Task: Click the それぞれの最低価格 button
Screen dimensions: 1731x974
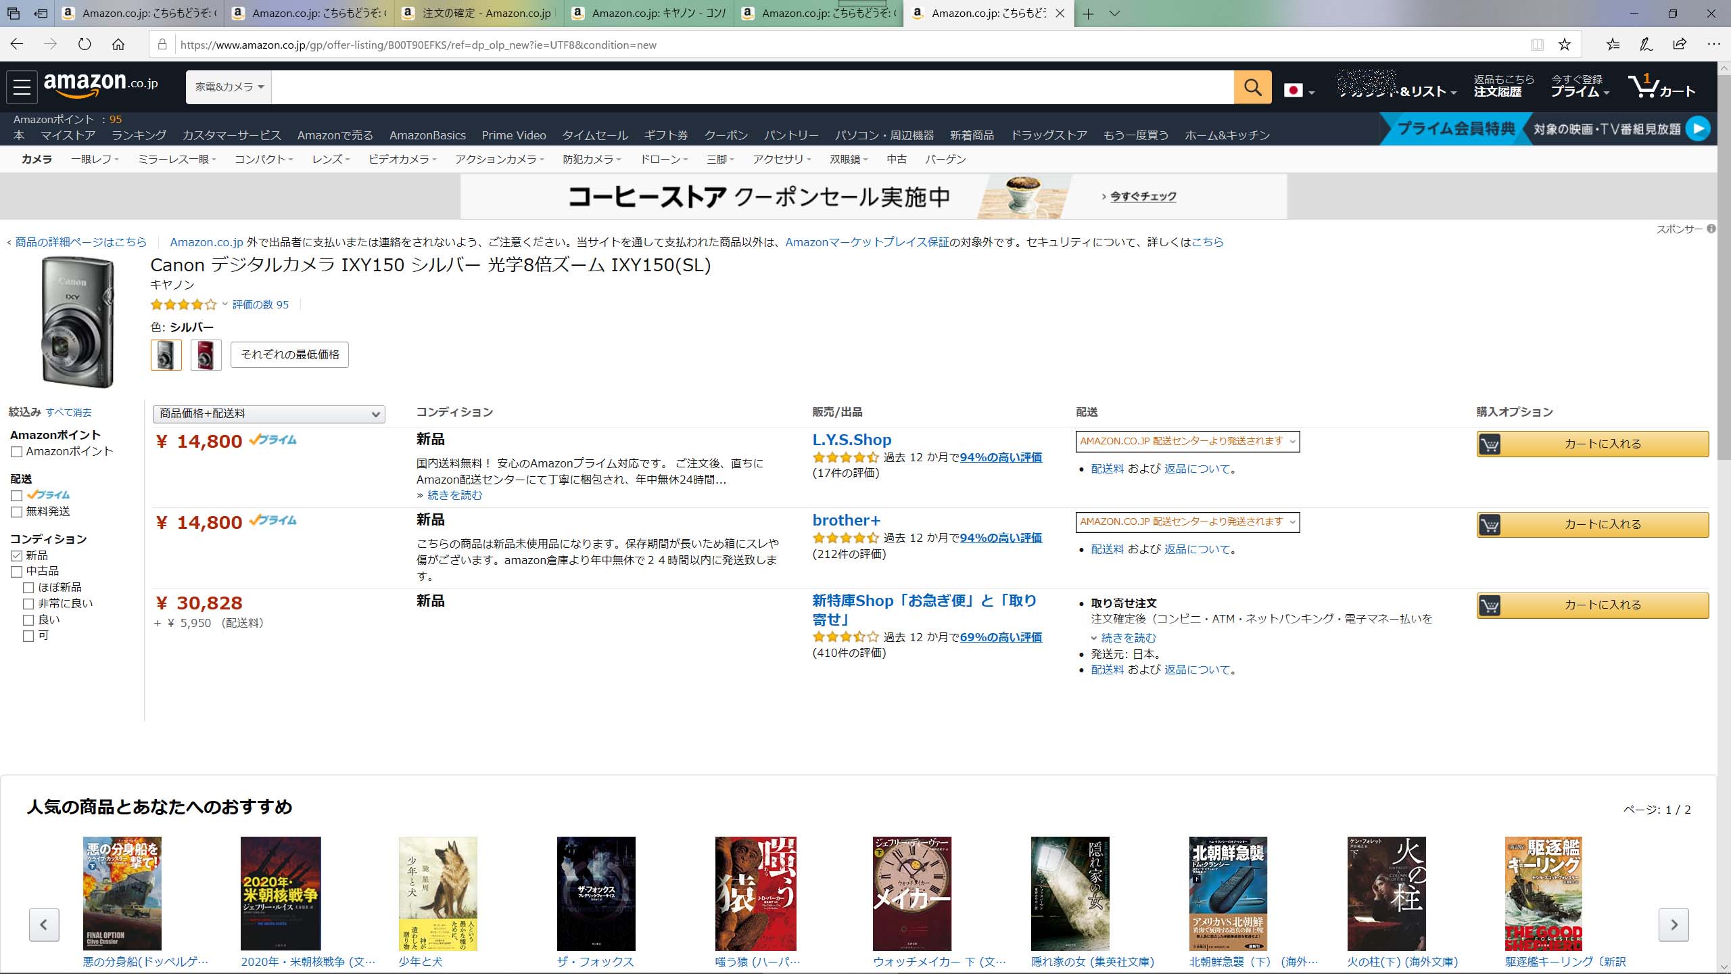Action: 289,354
